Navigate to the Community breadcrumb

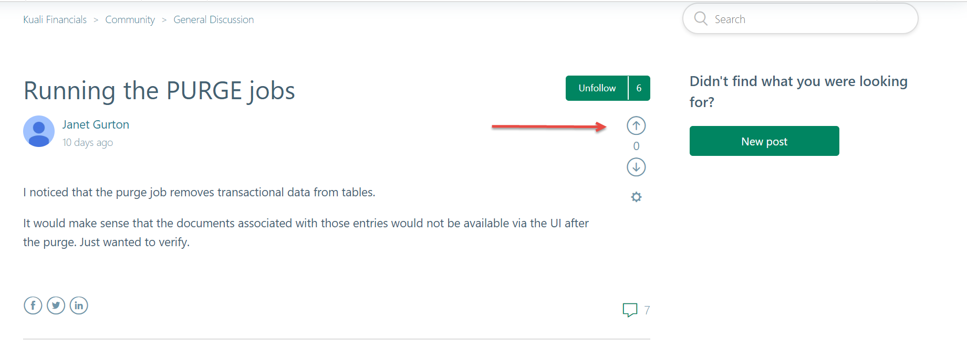coord(130,20)
